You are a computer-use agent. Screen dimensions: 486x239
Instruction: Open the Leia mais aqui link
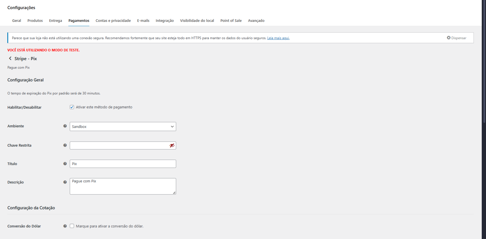278,38
